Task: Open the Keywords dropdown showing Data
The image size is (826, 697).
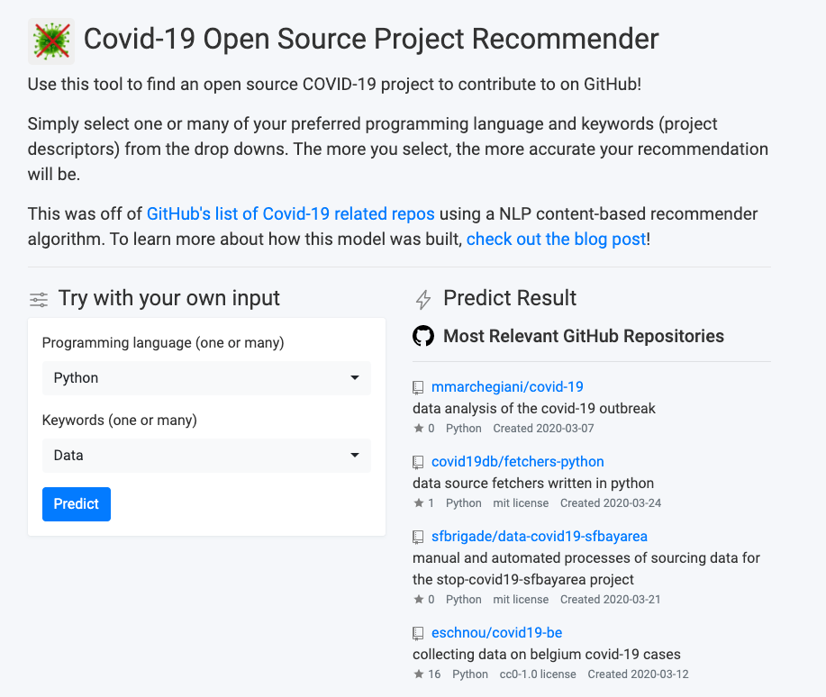Action: point(206,456)
